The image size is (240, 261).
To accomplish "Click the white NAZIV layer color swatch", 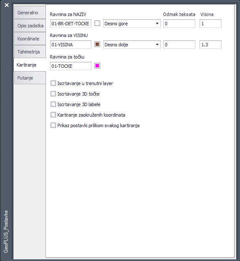I will pyautogui.click(x=97, y=23).
